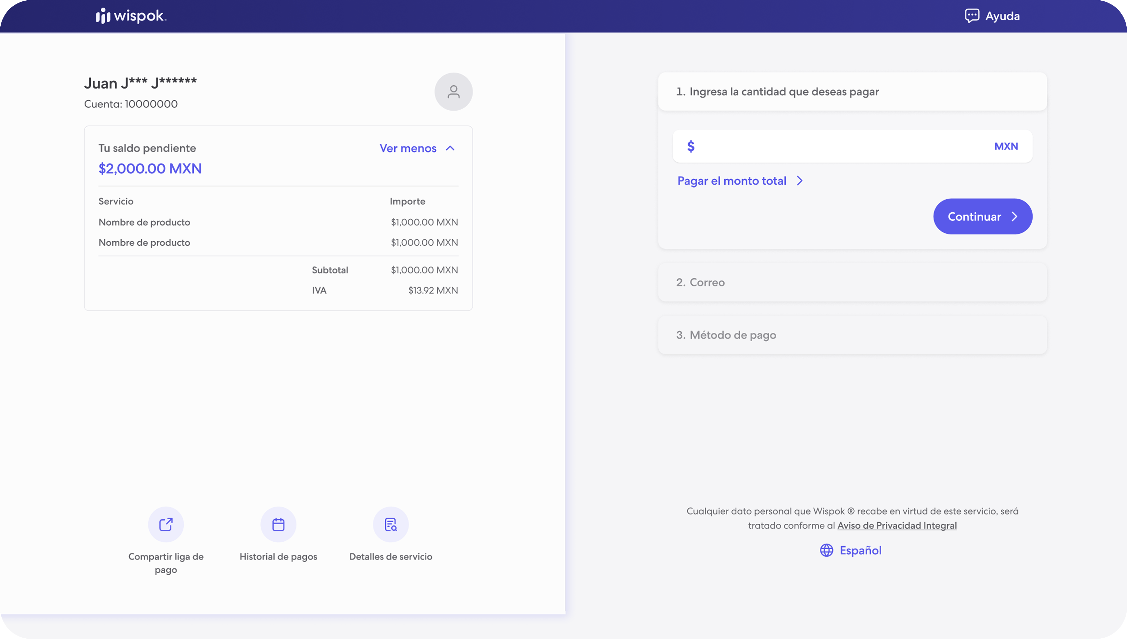Open the Historial de pagos calendar icon
The height and width of the screenshot is (639, 1127).
[278, 524]
